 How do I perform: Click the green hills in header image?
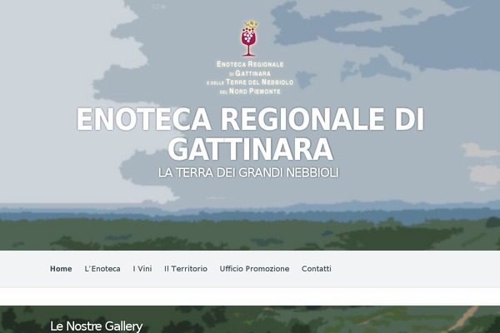pos(250,234)
